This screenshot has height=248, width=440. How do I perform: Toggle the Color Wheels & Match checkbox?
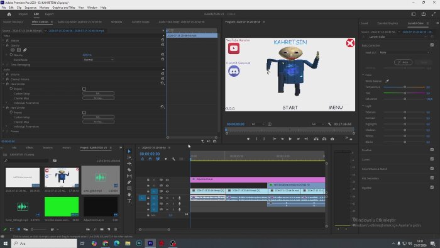pos(432,169)
